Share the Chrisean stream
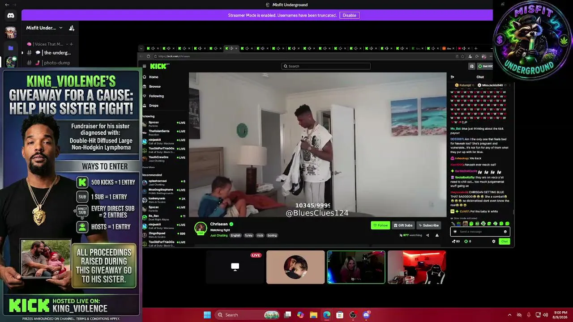This screenshot has height=322, width=573. pos(427,235)
